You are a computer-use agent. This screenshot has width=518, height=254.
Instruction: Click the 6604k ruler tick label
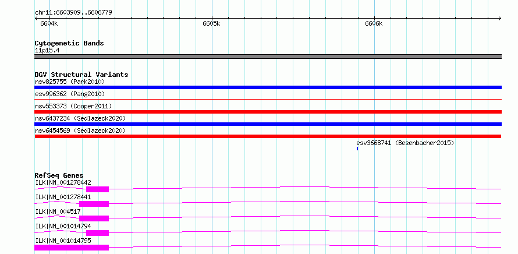pos(49,23)
